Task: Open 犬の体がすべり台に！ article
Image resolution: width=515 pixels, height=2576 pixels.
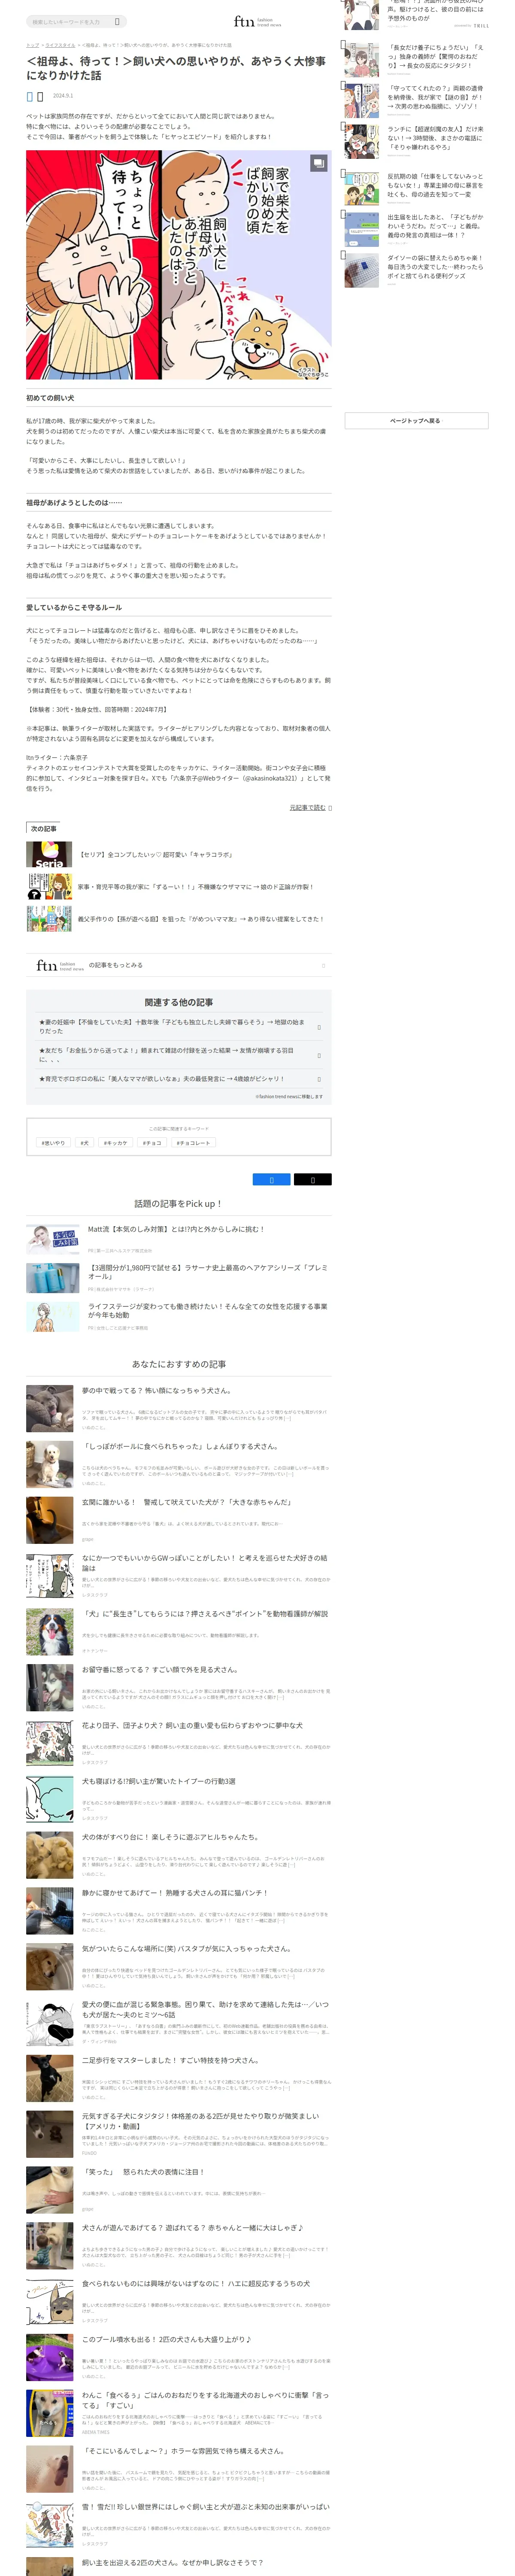Action: point(170,1837)
